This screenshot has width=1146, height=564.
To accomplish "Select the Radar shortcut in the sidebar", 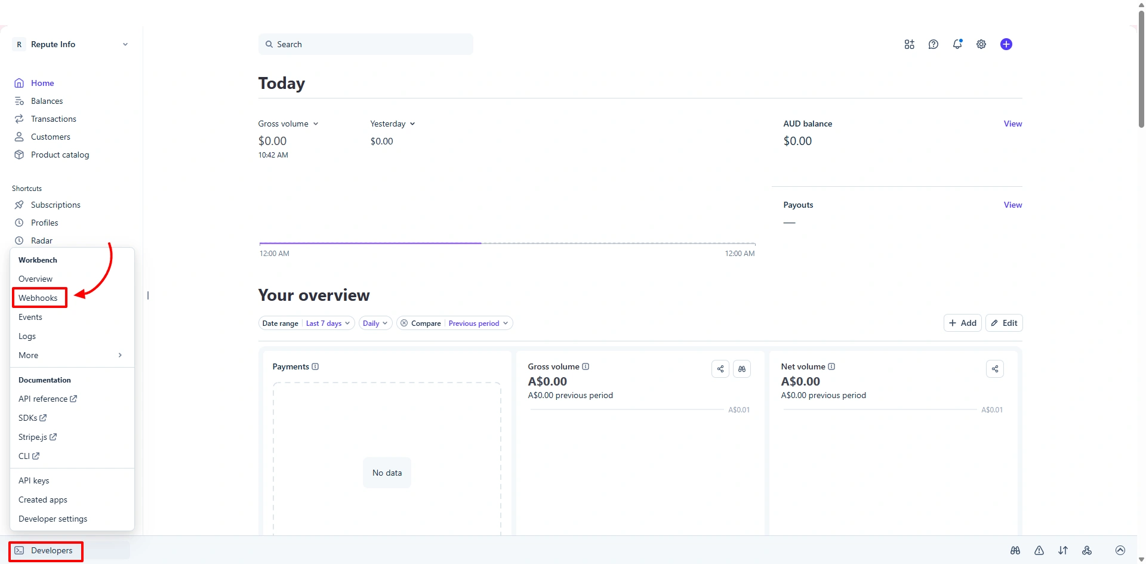I will (x=41, y=240).
